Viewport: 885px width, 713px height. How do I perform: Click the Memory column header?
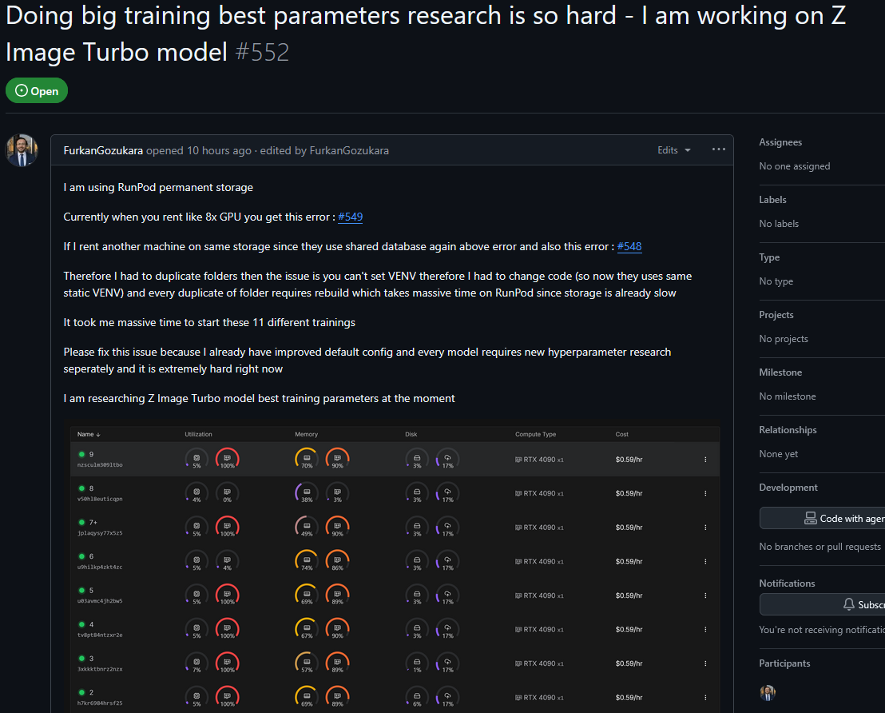pyautogui.click(x=306, y=435)
